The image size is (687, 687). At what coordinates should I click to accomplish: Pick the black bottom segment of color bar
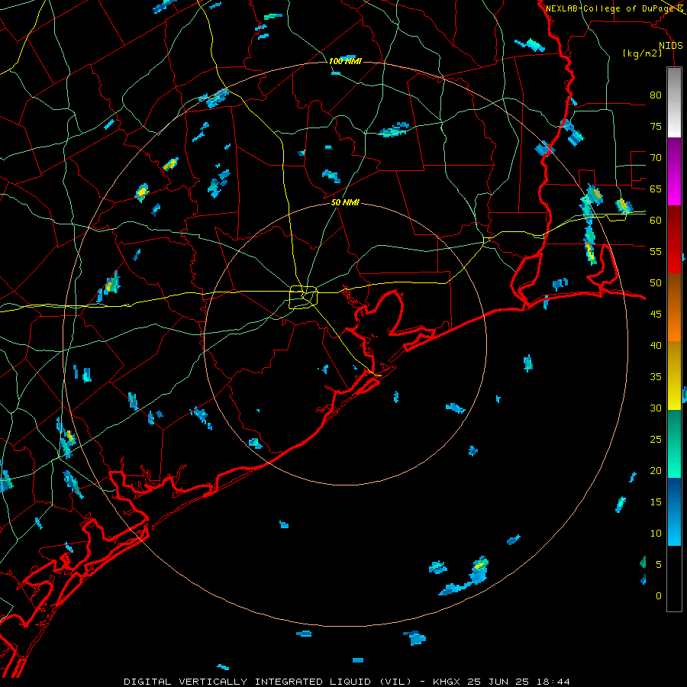[x=674, y=578]
